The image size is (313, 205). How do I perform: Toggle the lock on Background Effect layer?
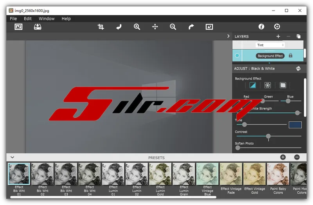coord(291,56)
